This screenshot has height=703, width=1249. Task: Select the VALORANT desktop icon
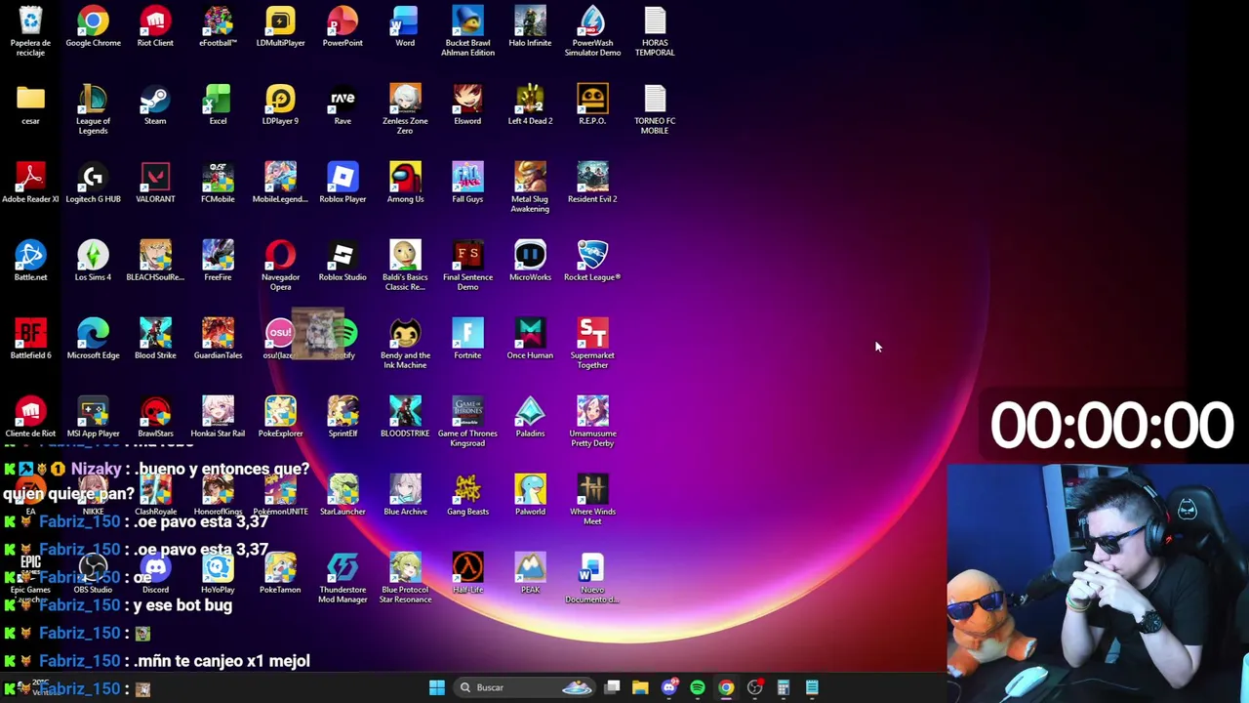click(x=155, y=184)
